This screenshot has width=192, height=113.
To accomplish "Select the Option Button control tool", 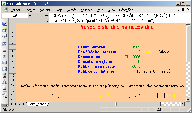I will 5,57.
